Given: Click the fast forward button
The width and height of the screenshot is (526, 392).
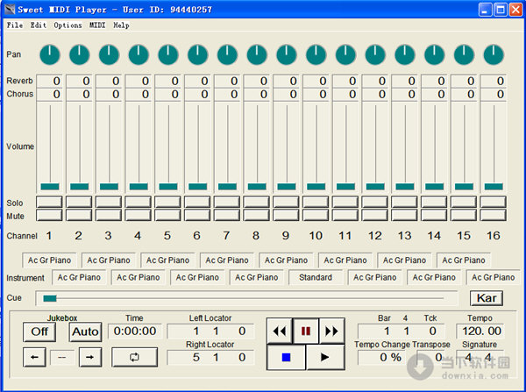Looking at the screenshot, I should point(331,331).
